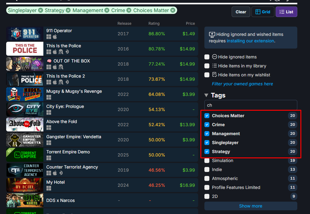Open This Is the Police thumbnail
Viewport: 310px width, 214px height.
pos(25,49)
